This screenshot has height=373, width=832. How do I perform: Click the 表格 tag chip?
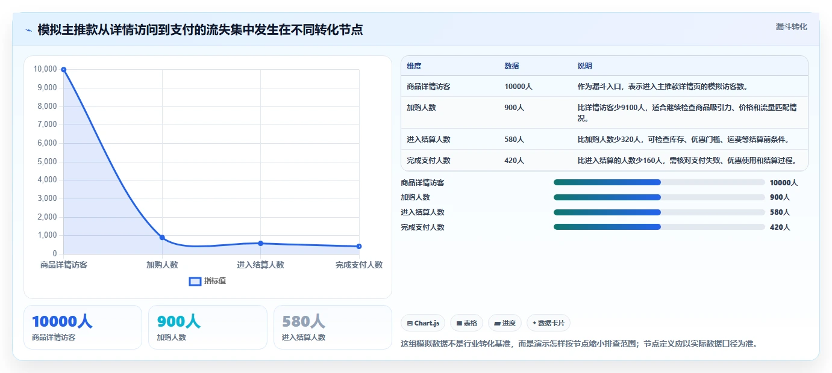click(x=466, y=323)
